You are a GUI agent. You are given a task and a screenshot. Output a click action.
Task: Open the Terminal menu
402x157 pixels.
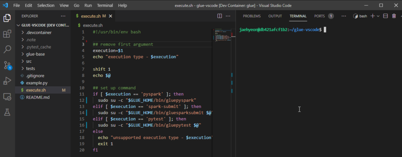pos(104,5)
